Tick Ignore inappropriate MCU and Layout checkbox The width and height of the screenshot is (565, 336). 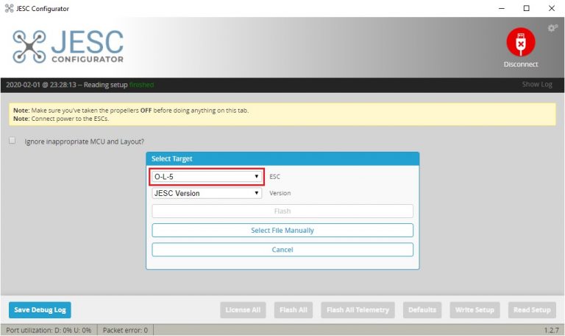pos(13,141)
